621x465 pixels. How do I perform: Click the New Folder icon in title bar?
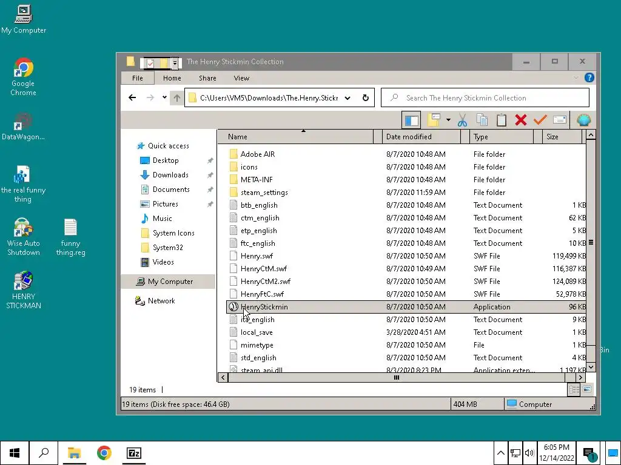pos(163,62)
